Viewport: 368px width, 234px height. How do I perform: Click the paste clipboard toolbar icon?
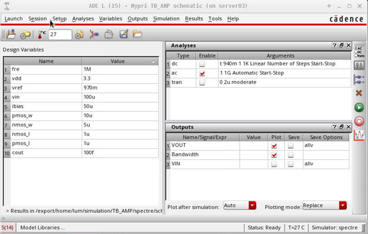pos(109,34)
